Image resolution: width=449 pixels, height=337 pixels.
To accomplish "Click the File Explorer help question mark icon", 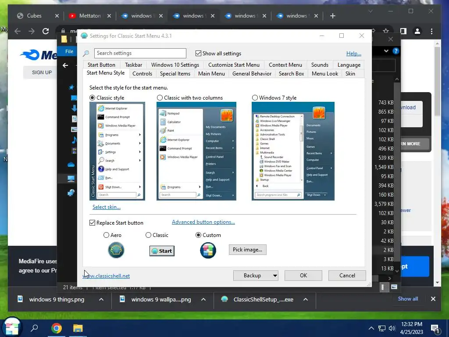I will tap(396, 51).
